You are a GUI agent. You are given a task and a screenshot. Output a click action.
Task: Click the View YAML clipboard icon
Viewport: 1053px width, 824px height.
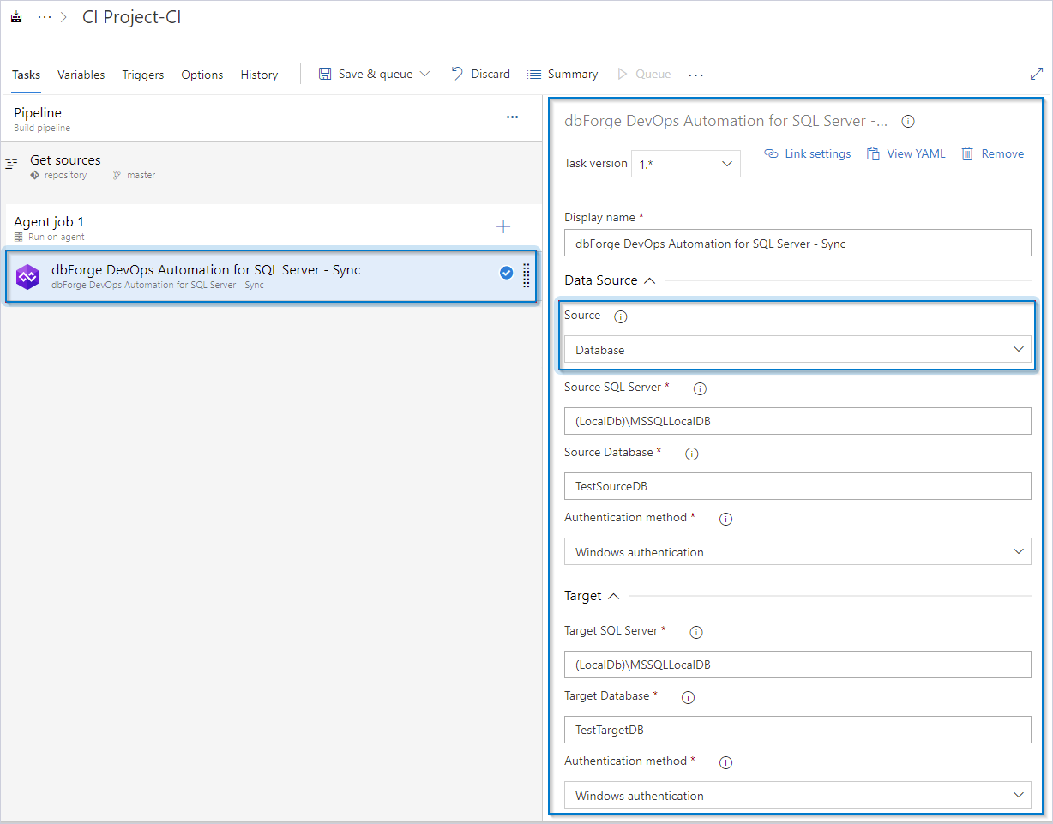coord(873,153)
